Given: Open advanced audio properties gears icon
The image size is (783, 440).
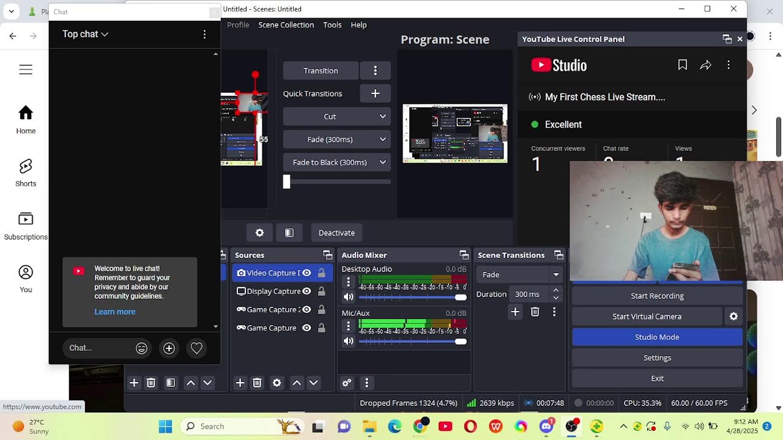Looking at the screenshot, I should click(347, 383).
